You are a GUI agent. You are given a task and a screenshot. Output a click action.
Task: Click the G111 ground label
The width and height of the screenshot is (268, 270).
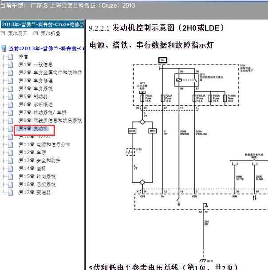[210, 261]
